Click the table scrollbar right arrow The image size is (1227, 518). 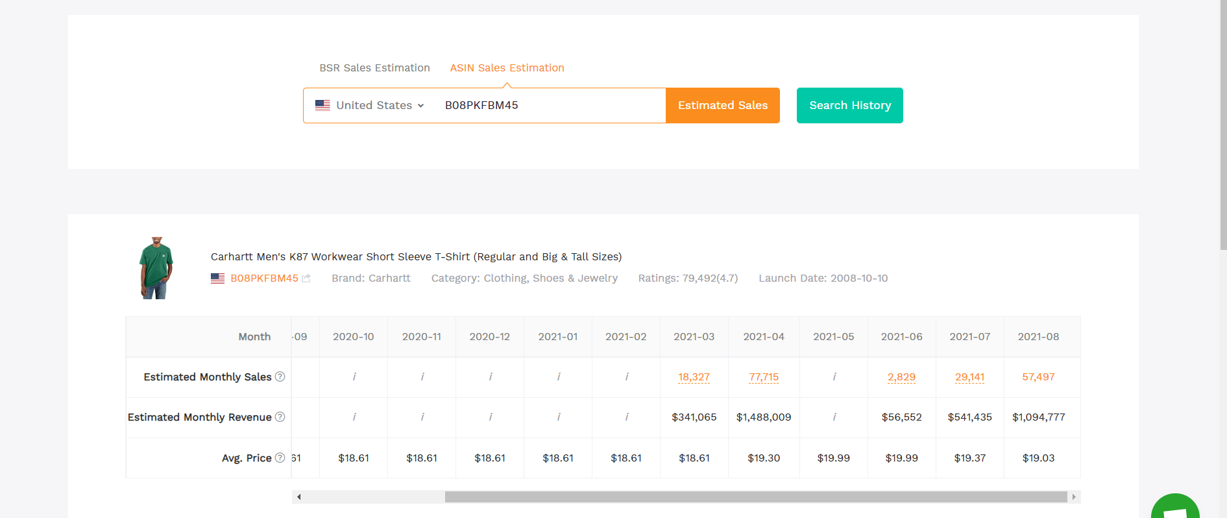[x=1074, y=497]
